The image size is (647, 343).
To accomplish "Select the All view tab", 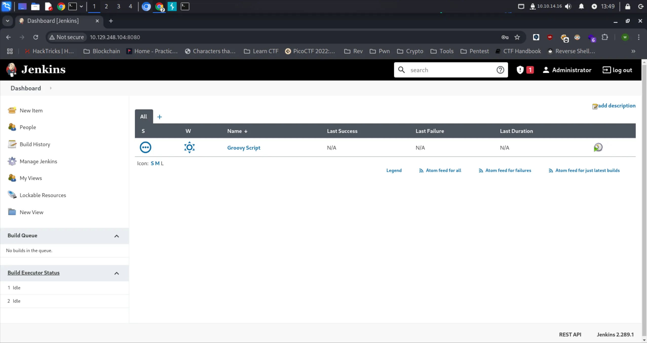I will [144, 116].
